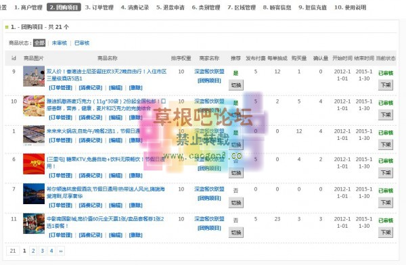Viewport: 406px width, 265px height.
Task: Open 4. 消费记录 menu item
Action: pos(135,7)
